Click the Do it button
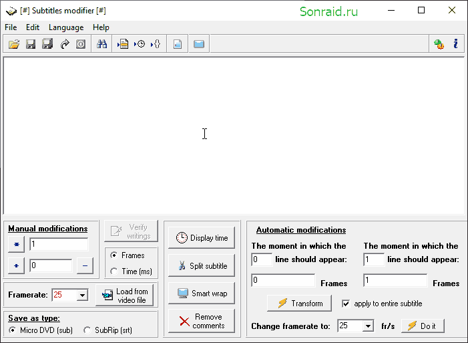 click(x=423, y=326)
